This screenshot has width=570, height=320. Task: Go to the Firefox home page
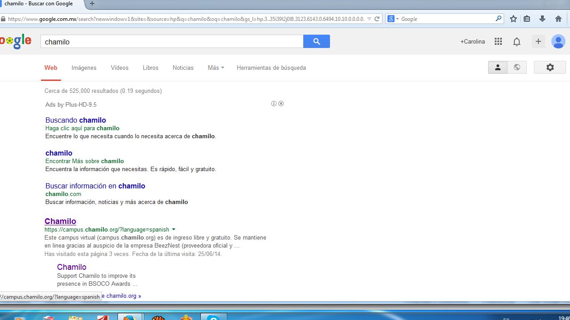[x=558, y=19]
